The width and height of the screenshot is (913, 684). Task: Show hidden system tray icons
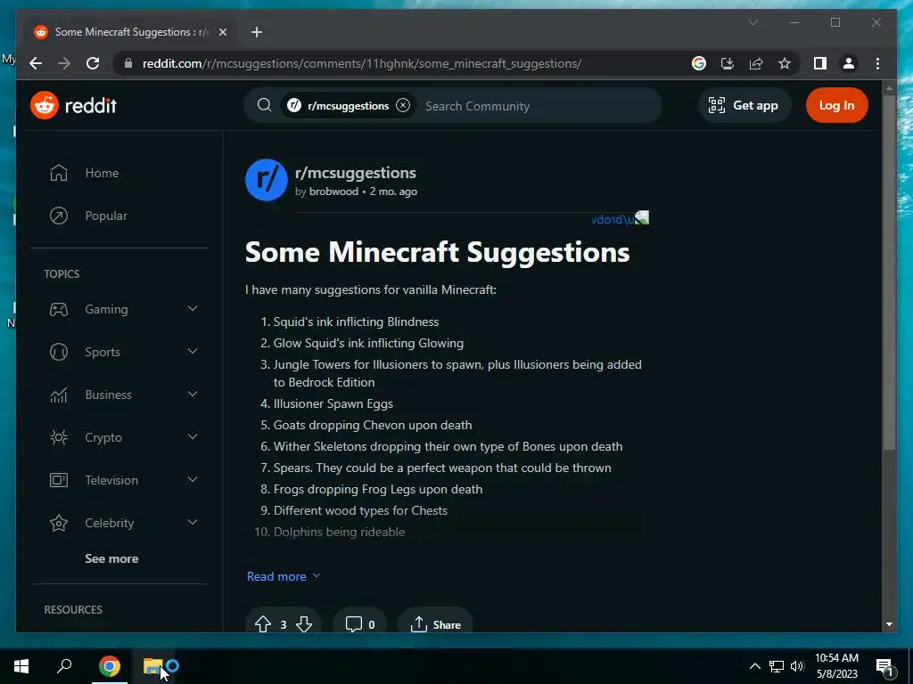tap(754, 666)
